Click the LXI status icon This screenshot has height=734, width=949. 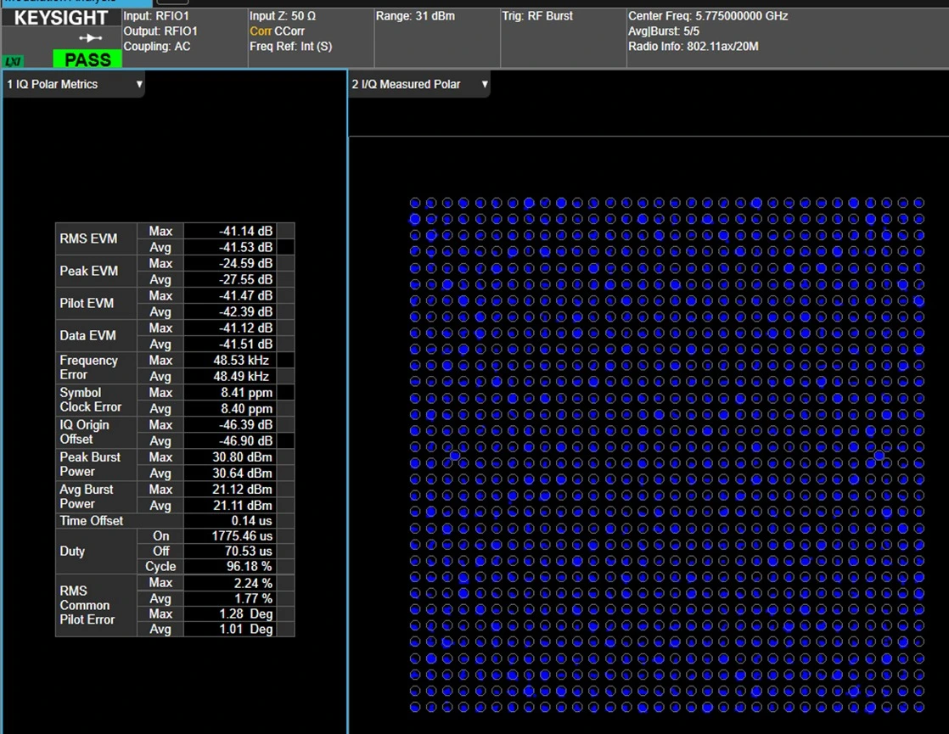coord(13,61)
